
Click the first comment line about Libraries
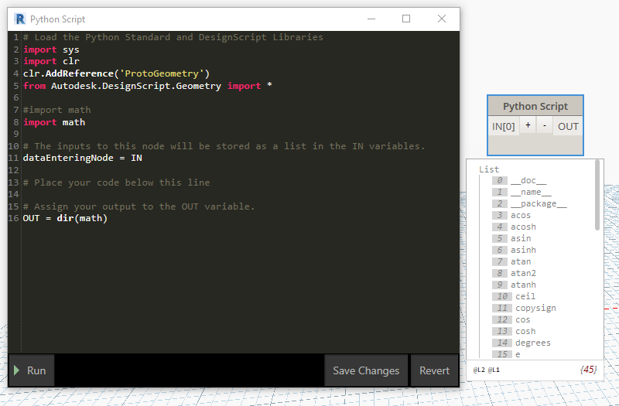pos(173,37)
